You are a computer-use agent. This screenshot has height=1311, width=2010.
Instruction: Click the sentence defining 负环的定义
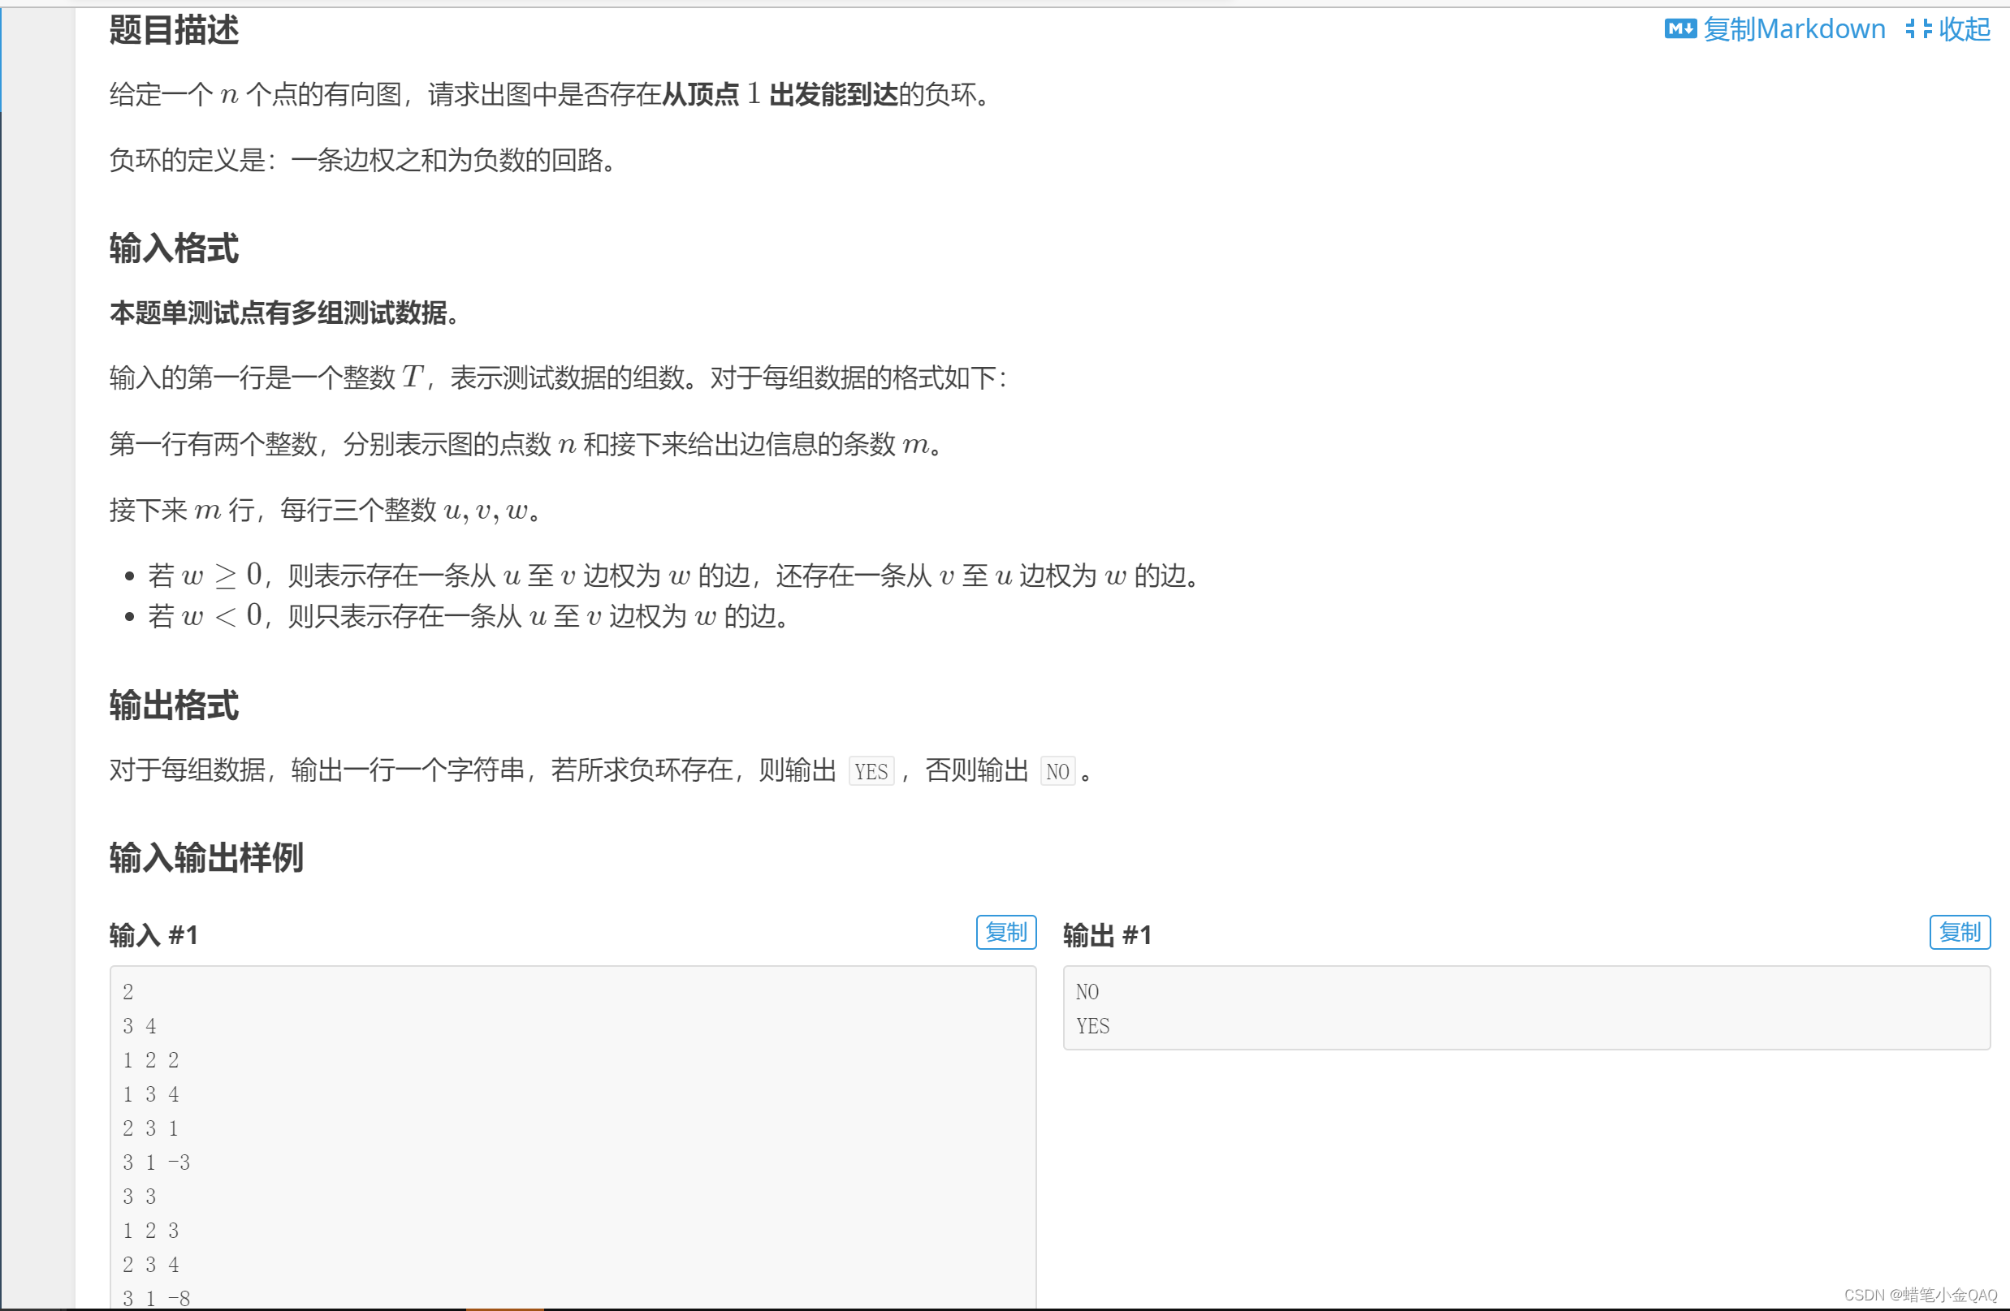365,161
